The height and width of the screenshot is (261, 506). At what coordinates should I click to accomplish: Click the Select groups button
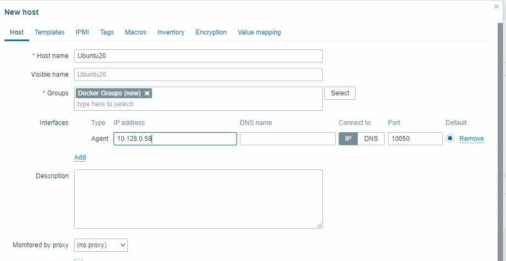click(340, 93)
